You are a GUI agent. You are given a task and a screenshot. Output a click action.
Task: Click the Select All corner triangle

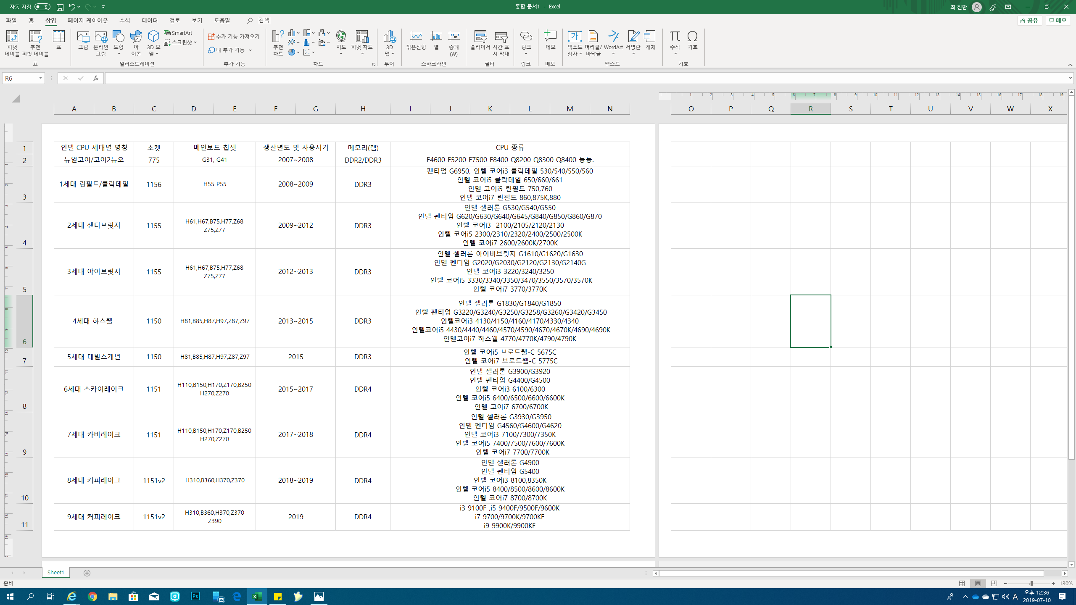tap(16, 99)
